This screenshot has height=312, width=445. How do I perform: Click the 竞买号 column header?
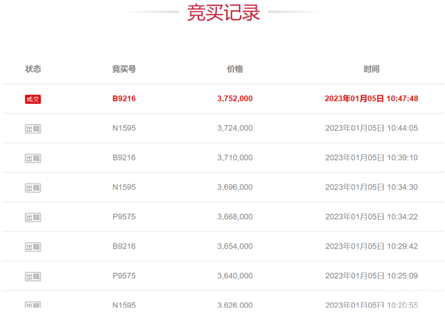click(x=124, y=69)
